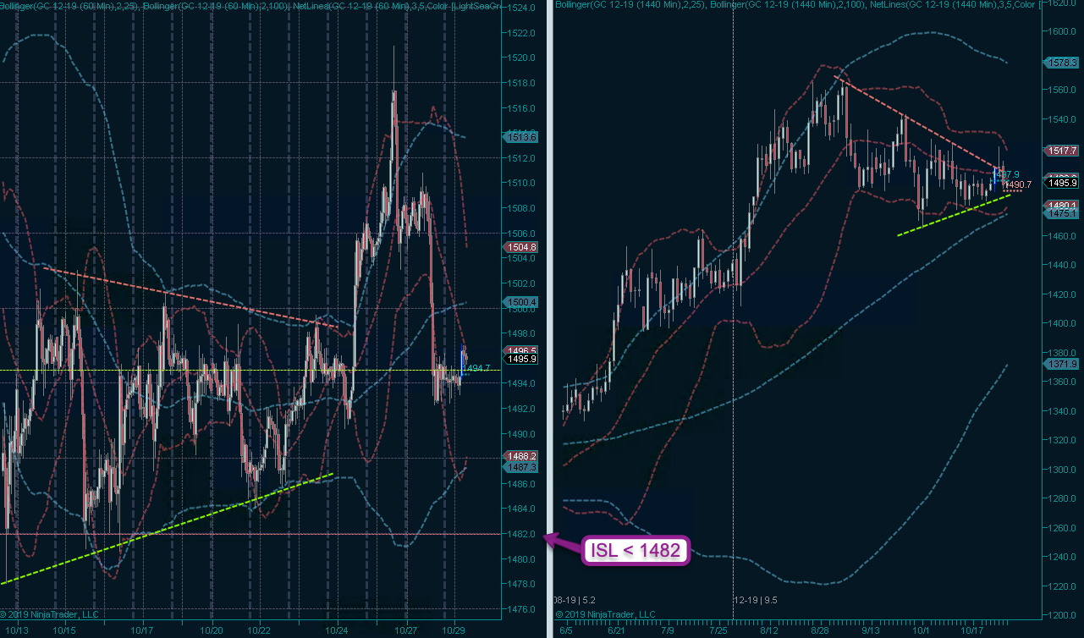The height and width of the screenshot is (638, 1084).
Task: Select the green dashed trendline on left chart
Action: coord(169,528)
